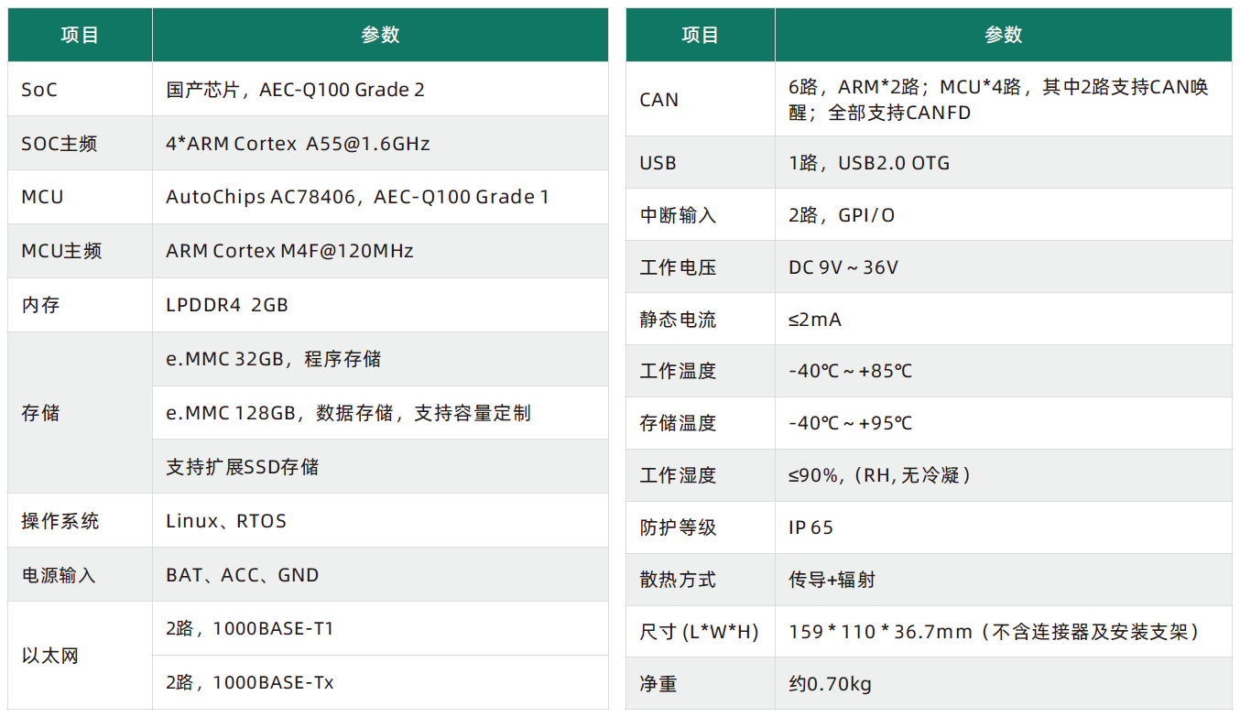Image resolution: width=1240 pixels, height=717 pixels.
Task: Select the CAN row label
Action: click(x=701, y=100)
